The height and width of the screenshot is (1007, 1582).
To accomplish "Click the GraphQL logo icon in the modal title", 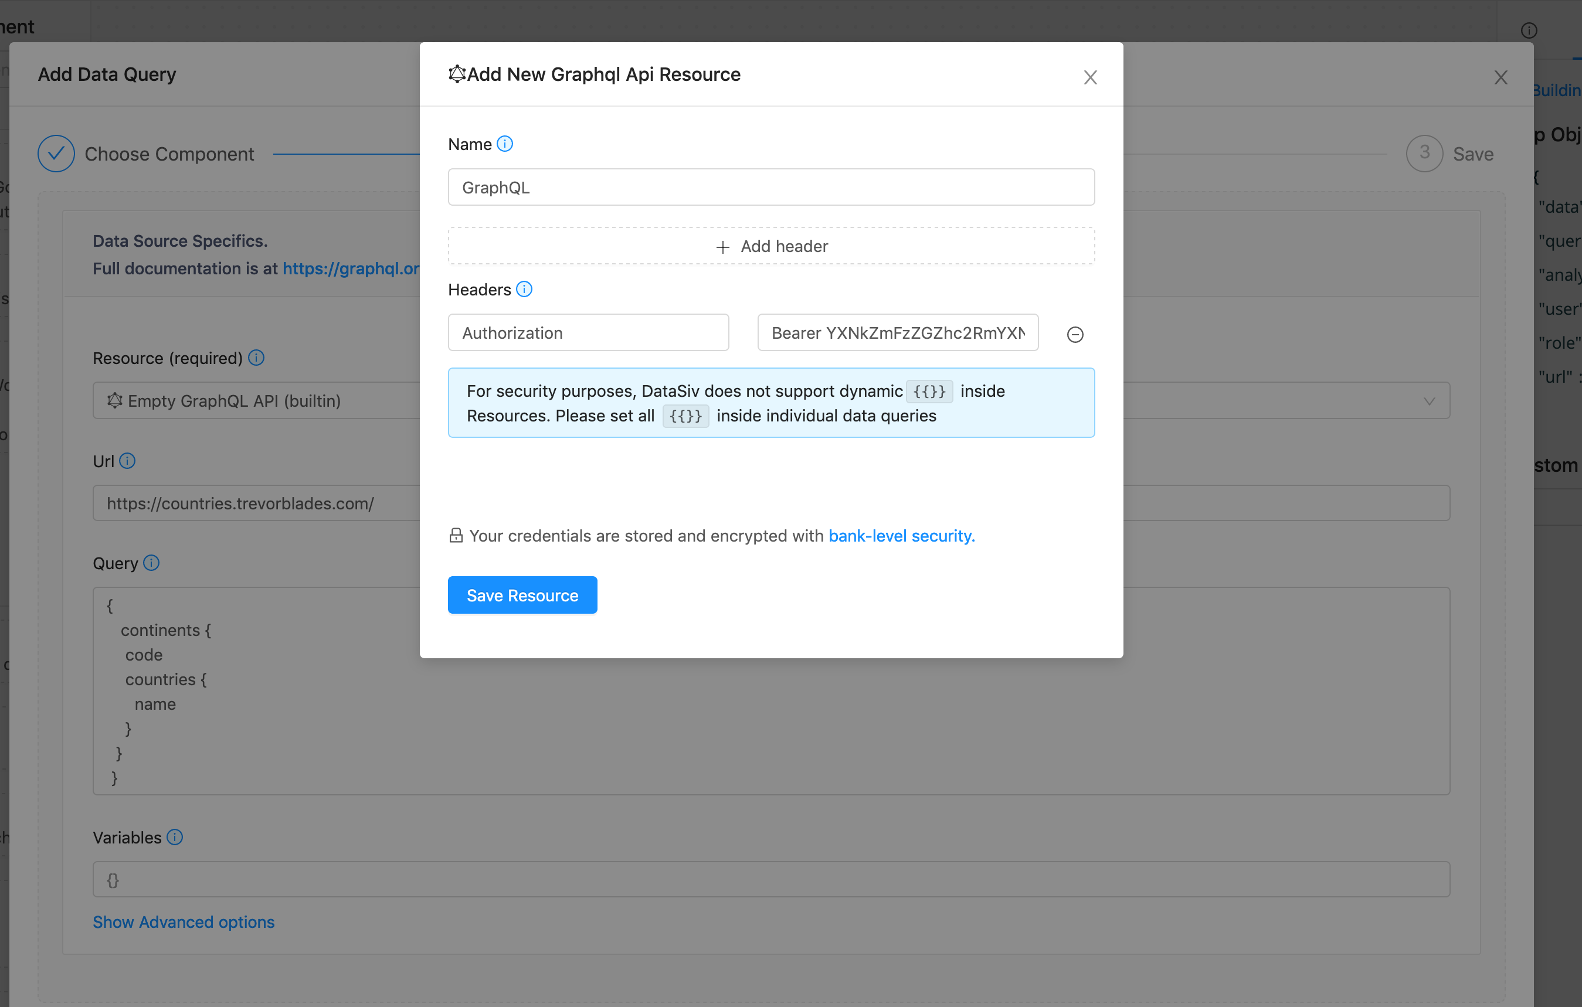I will point(457,74).
